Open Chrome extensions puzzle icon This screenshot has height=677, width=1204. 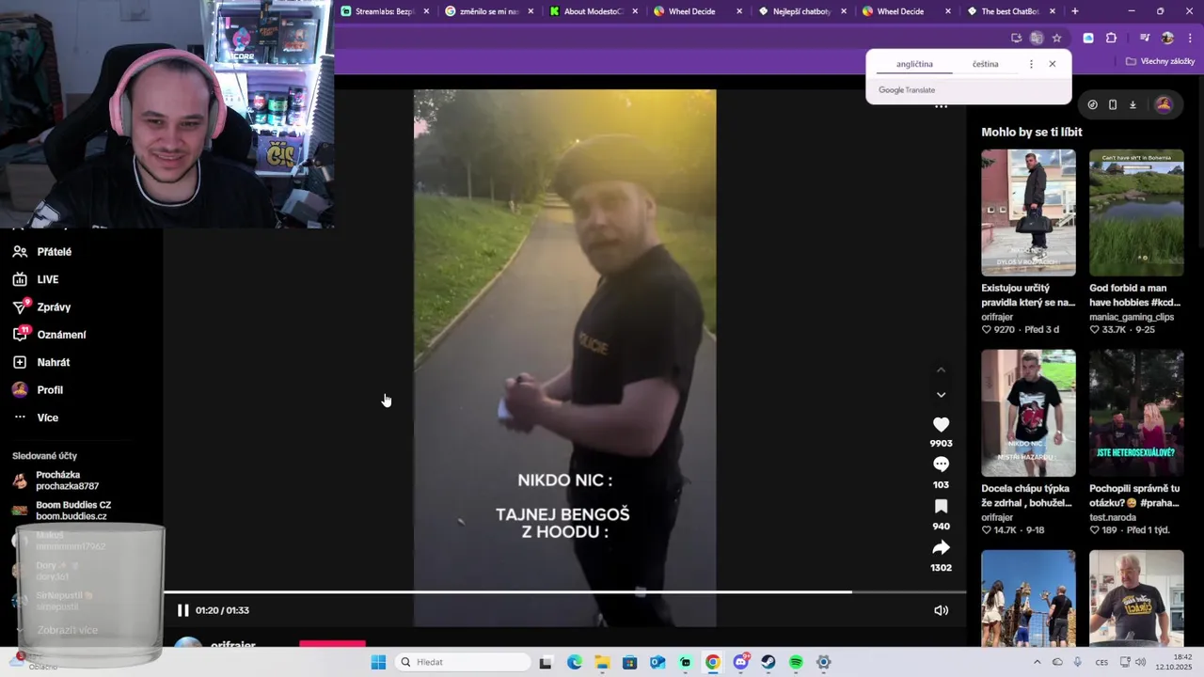(x=1112, y=38)
